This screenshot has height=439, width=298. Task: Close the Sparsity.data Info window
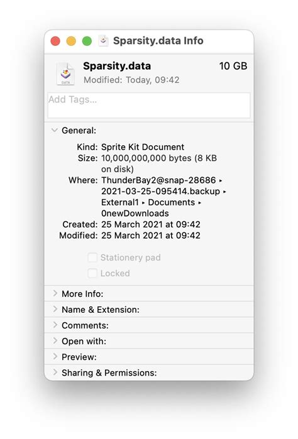coord(55,41)
